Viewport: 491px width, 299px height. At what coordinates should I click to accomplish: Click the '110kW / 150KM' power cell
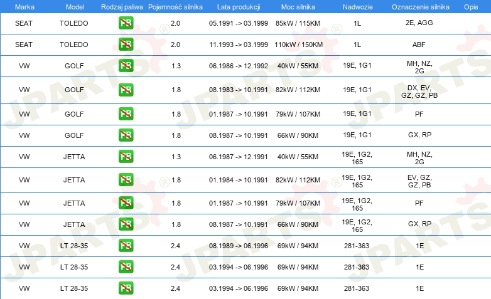298,45
